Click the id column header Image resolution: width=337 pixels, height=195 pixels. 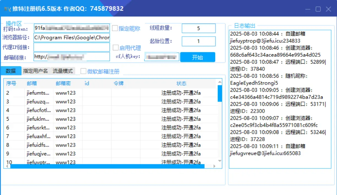tap(87, 83)
